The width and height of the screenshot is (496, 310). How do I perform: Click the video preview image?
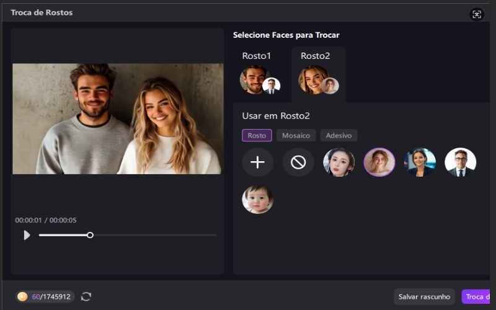pos(118,118)
